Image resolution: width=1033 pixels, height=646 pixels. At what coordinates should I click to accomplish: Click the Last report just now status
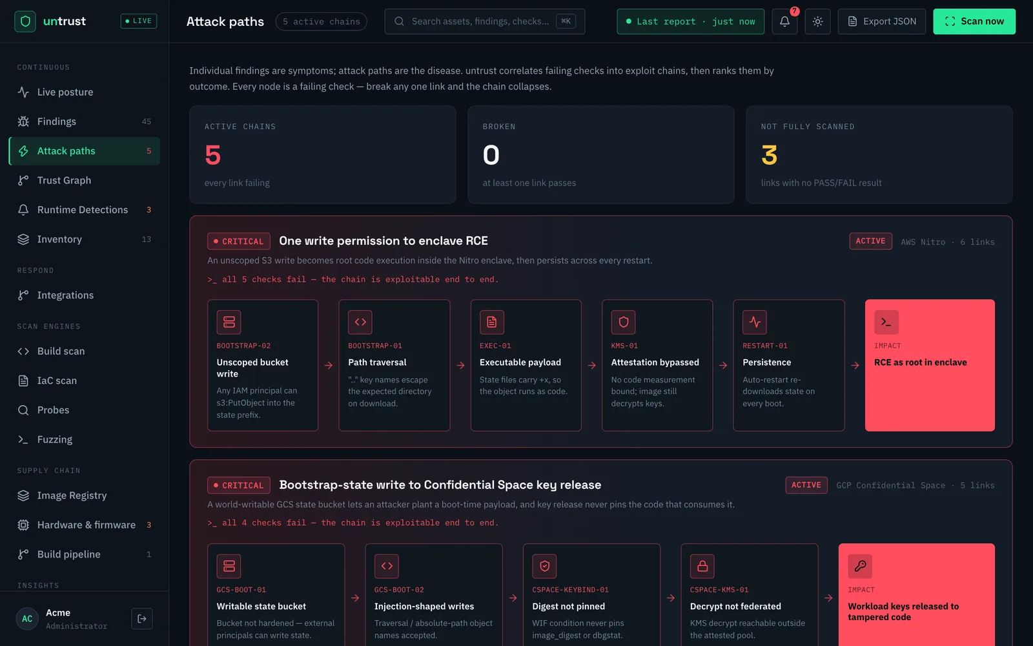point(690,21)
